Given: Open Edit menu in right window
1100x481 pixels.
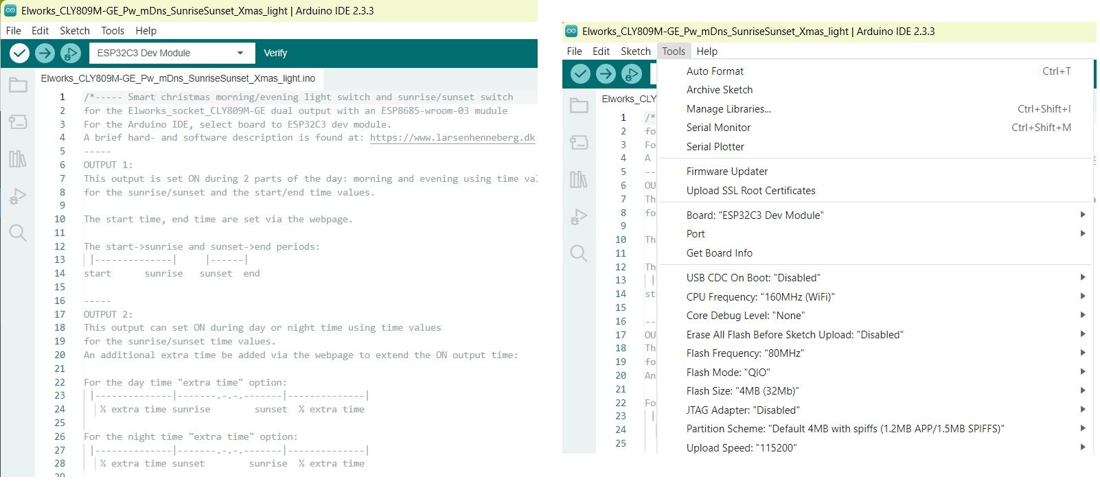Looking at the screenshot, I should (x=601, y=51).
